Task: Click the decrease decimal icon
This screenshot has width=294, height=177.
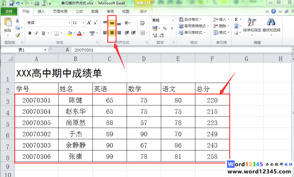Action: (161, 35)
